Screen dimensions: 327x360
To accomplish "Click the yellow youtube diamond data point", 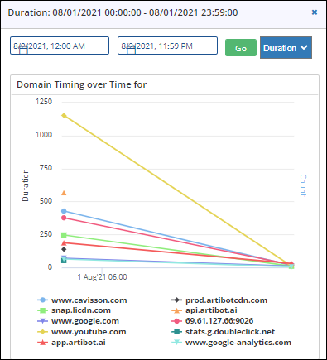I will (x=64, y=115).
